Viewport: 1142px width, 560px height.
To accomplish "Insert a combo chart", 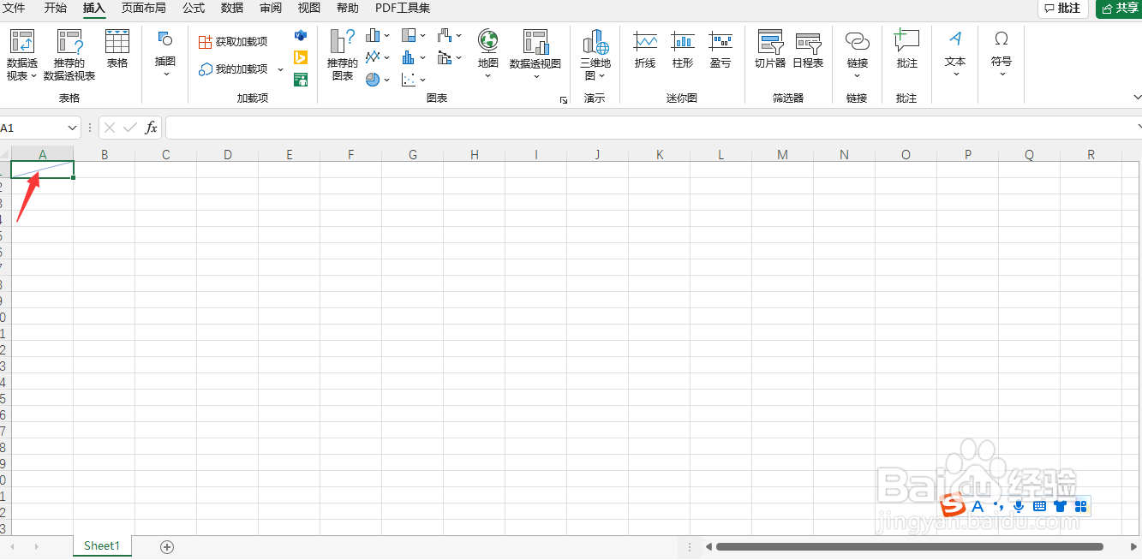I will click(x=449, y=57).
